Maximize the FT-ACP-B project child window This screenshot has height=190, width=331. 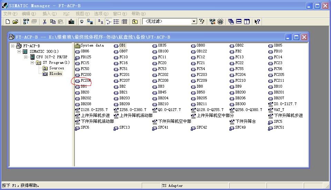297,37
